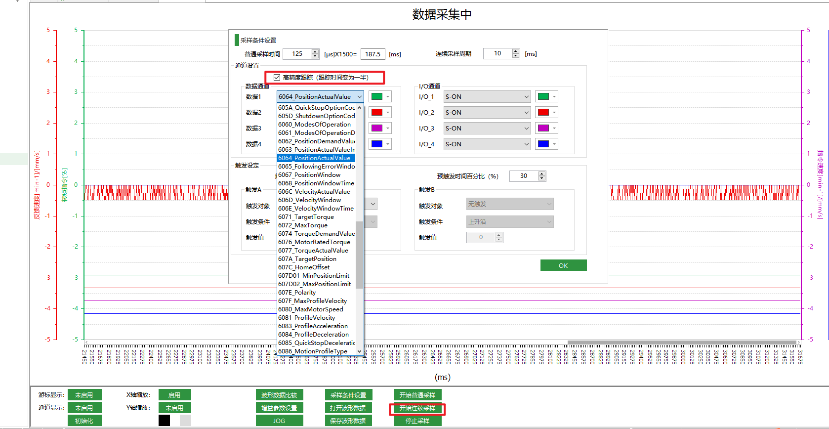Screen dimensions: 829x429
Task: Open the JOG panel
Action: pos(279,421)
